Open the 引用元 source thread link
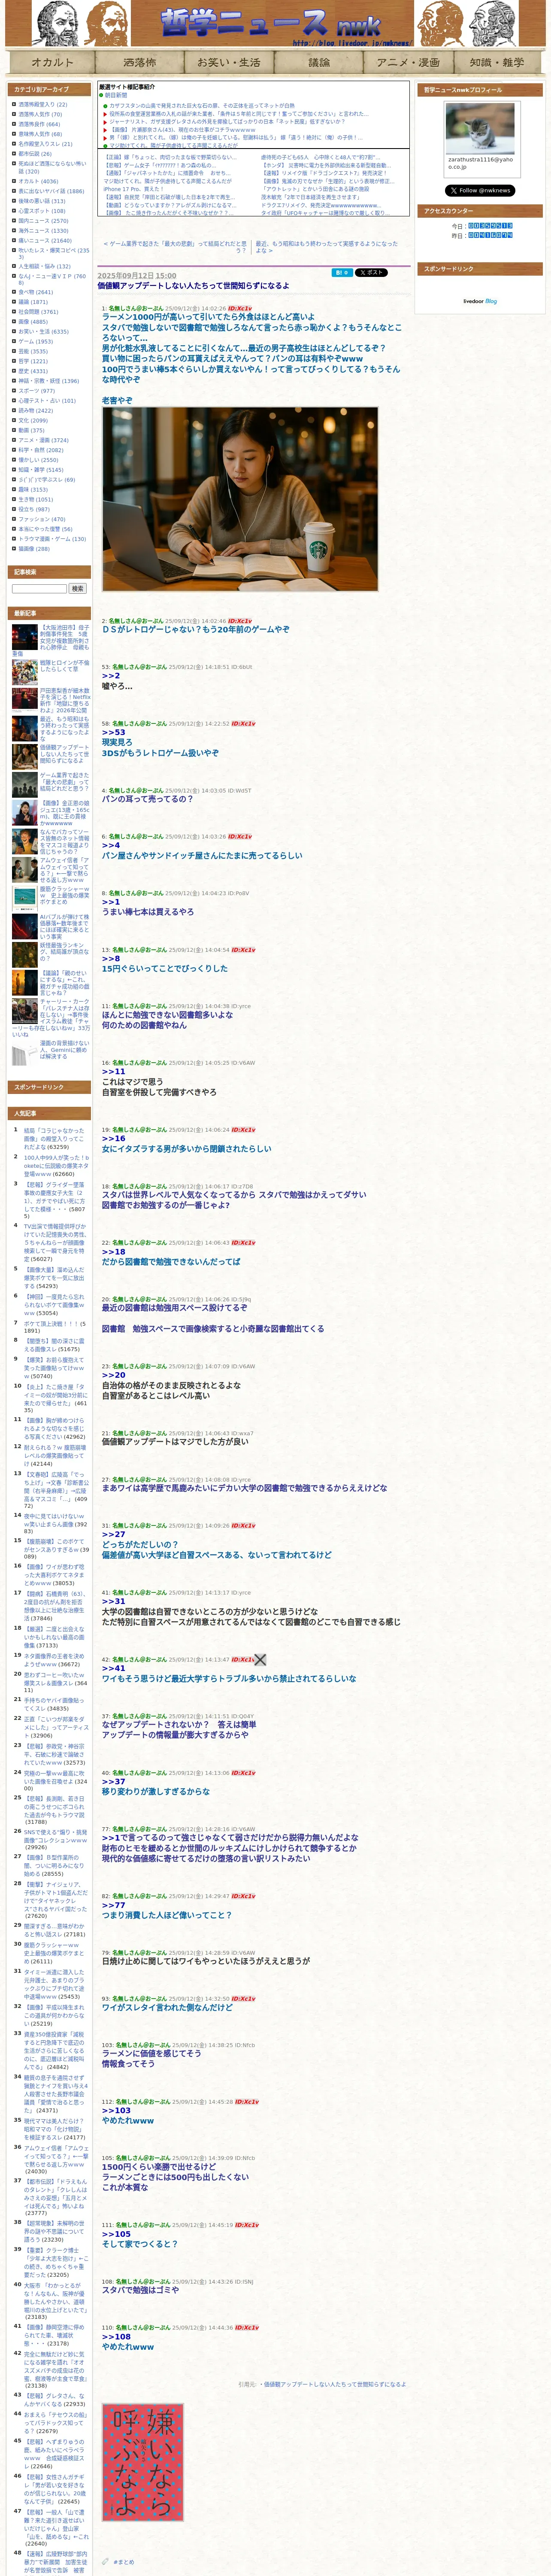The image size is (551, 2576). pos(335,2384)
